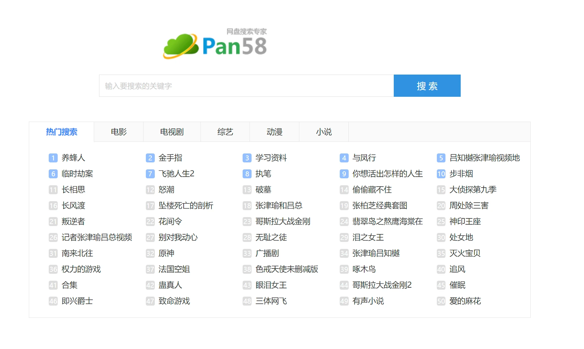Focus the keyword search input field
The width and height of the screenshot is (584, 349).
tap(246, 86)
